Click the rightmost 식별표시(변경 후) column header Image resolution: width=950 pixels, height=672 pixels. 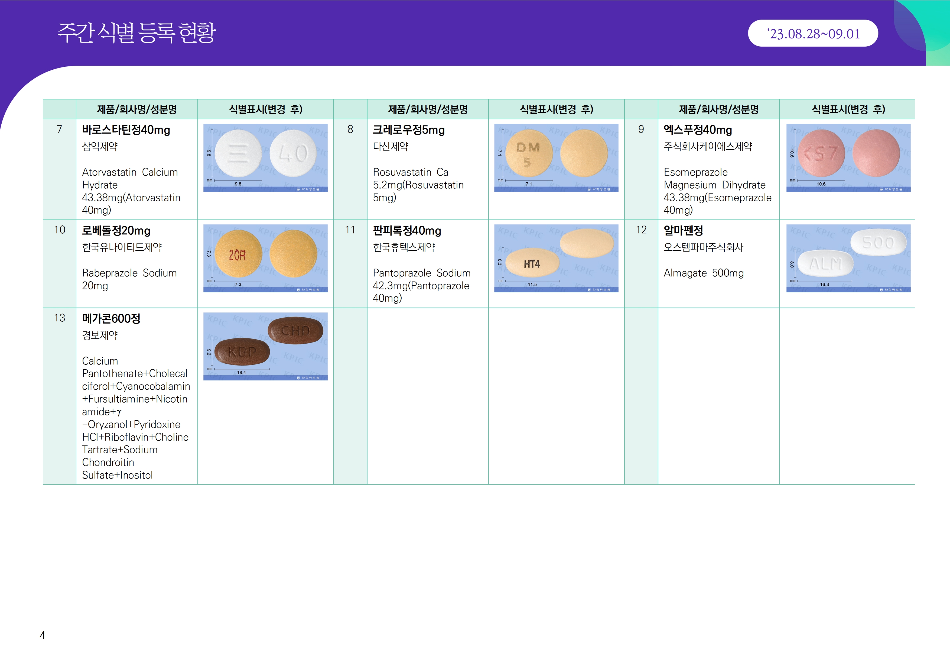click(x=848, y=109)
